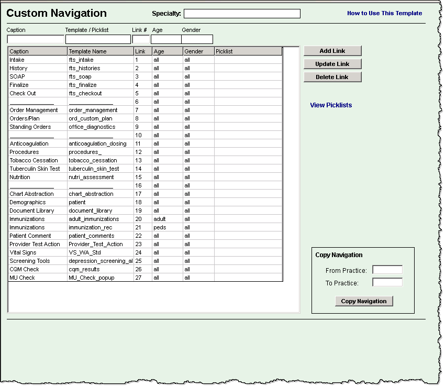Select the Check Out row caption
The width and height of the screenshot is (445, 387).
pos(23,93)
